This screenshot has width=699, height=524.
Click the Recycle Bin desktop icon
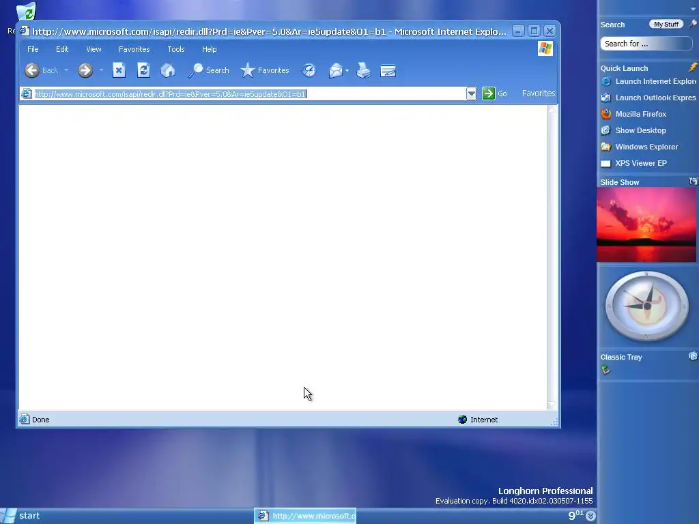click(26, 12)
